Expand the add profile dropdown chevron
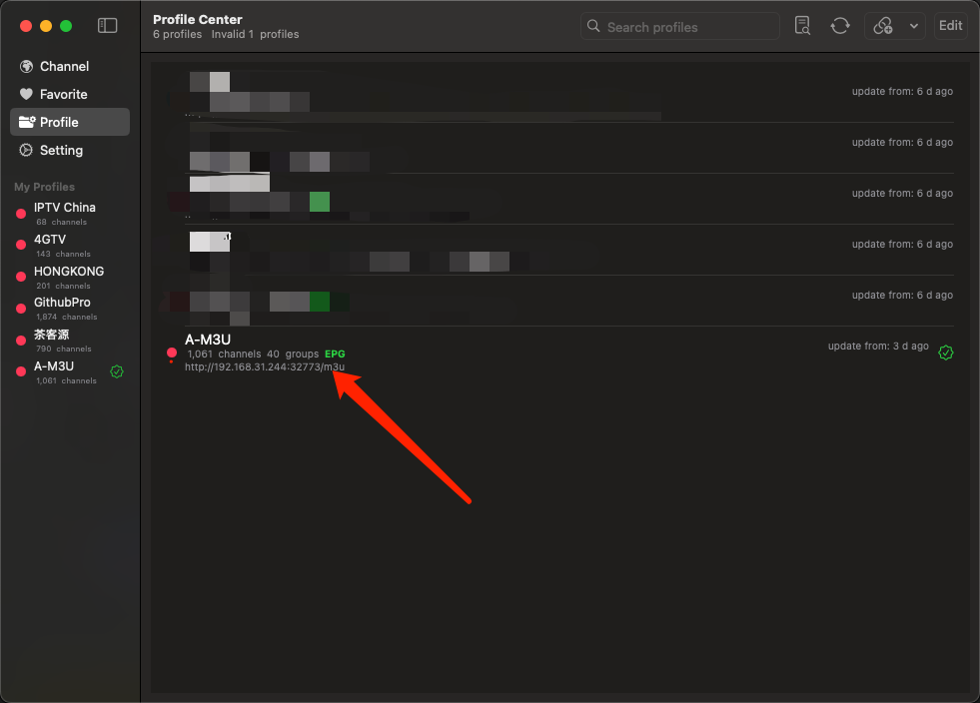980x703 pixels. (914, 26)
